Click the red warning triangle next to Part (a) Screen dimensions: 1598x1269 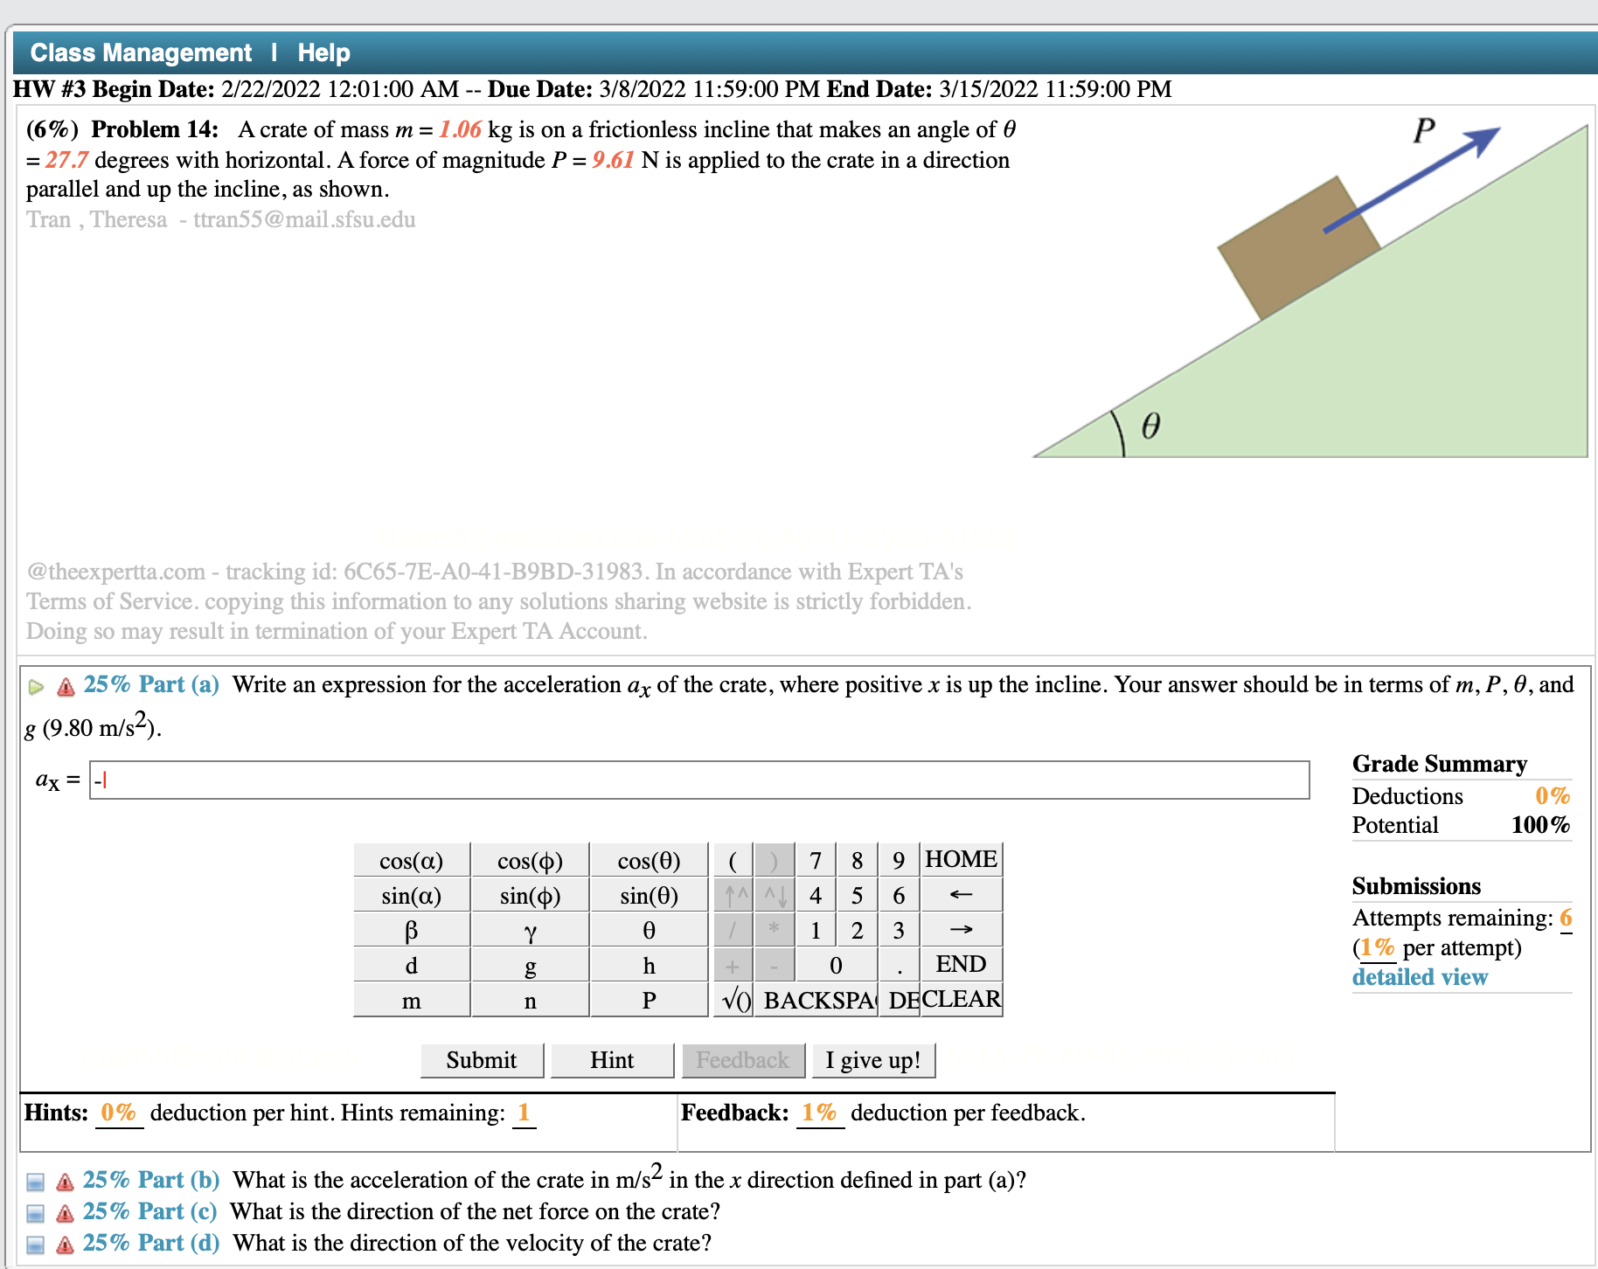coord(64,686)
